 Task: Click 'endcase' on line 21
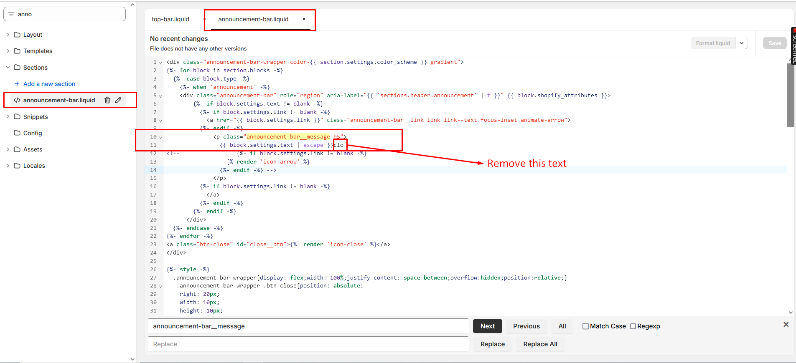pos(198,228)
